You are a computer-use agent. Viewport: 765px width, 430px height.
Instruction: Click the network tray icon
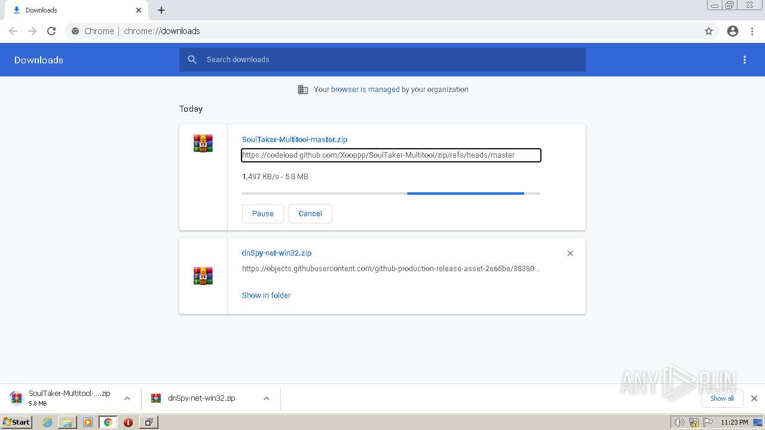click(694, 422)
